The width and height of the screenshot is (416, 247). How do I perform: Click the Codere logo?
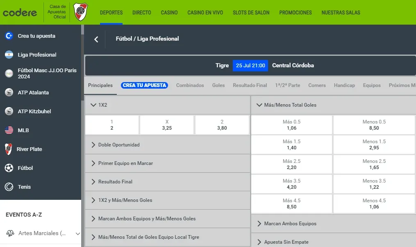[x=20, y=12]
